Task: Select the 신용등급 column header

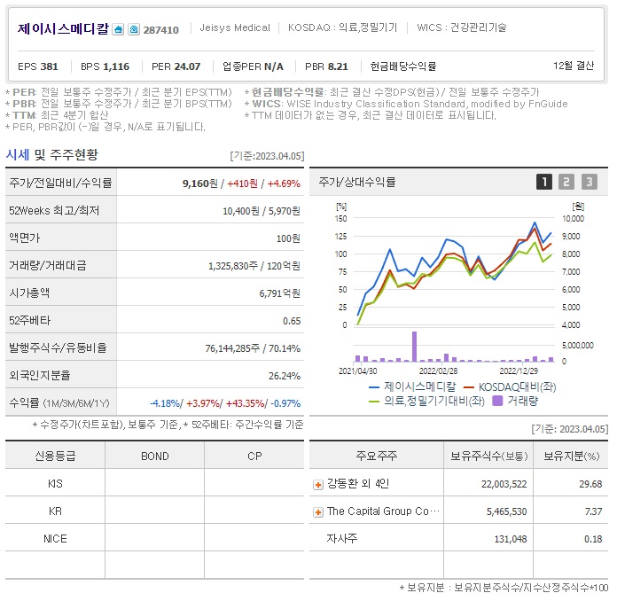Action: tap(55, 457)
